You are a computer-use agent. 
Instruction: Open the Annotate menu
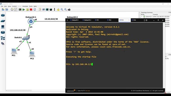point(25,6)
